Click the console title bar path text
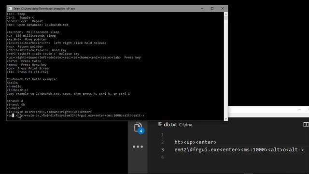 coord(44,9)
